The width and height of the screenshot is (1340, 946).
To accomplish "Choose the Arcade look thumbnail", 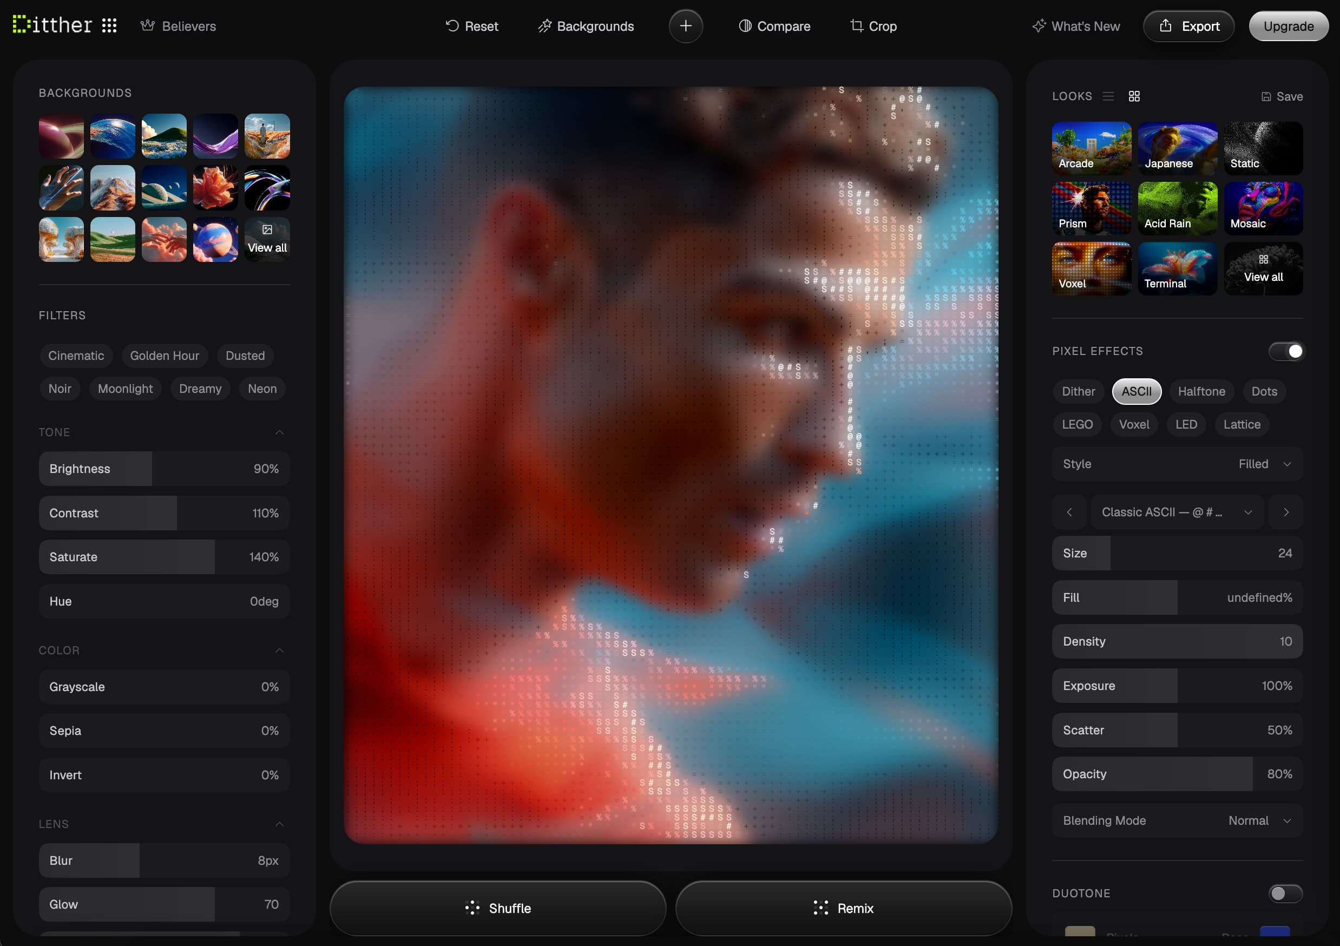I will point(1092,148).
